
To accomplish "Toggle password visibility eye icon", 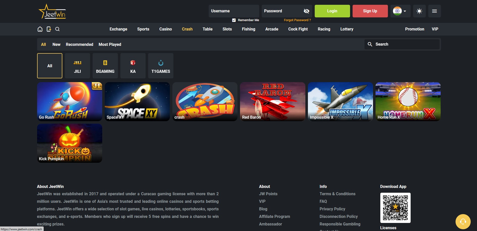I will [x=306, y=11].
